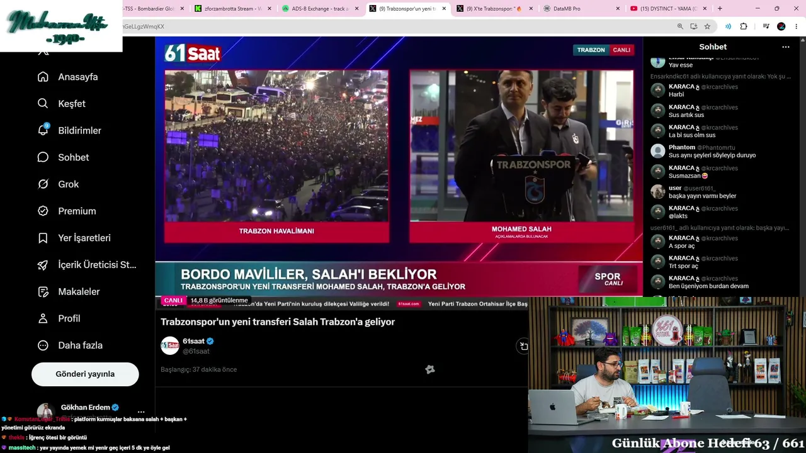Open Profil person icon in sidebar
806x453 pixels.
43,318
